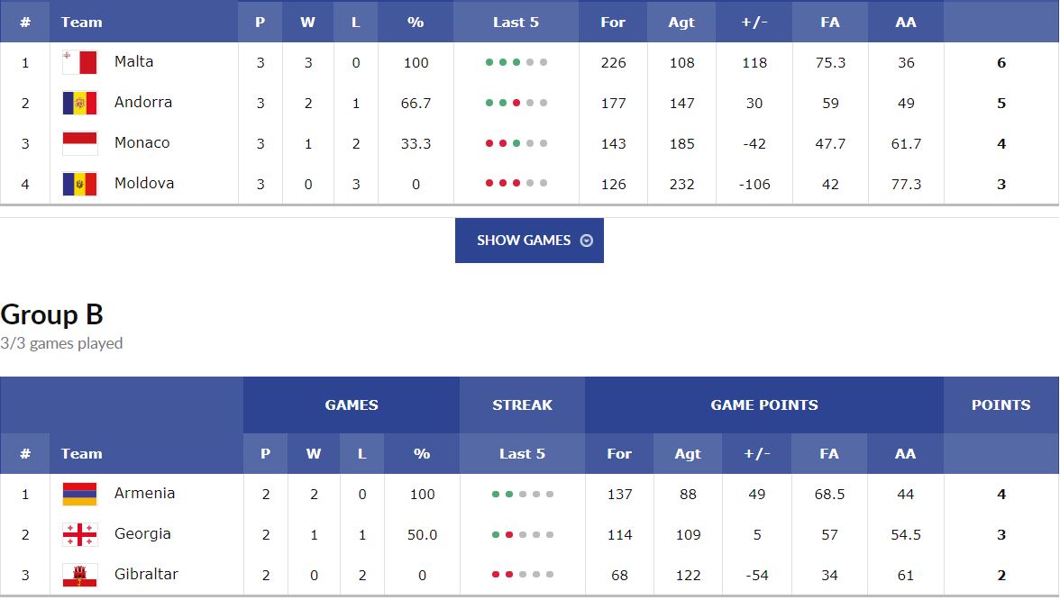Viewport: 1060px width, 600px height.
Task: Click the POINTS header in Group B
Action: (1001, 405)
